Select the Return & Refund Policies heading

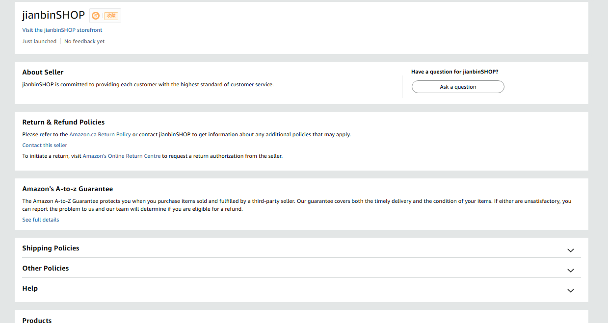(x=63, y=122)
